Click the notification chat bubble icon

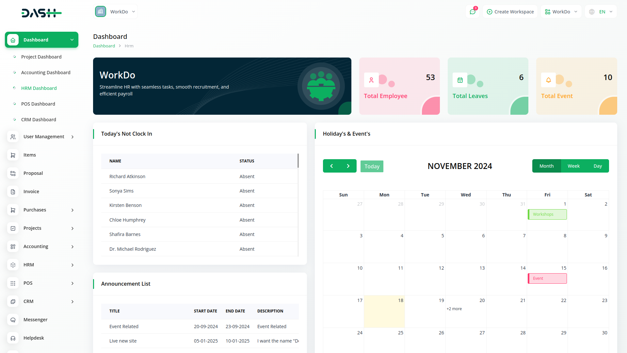(473, 11)
